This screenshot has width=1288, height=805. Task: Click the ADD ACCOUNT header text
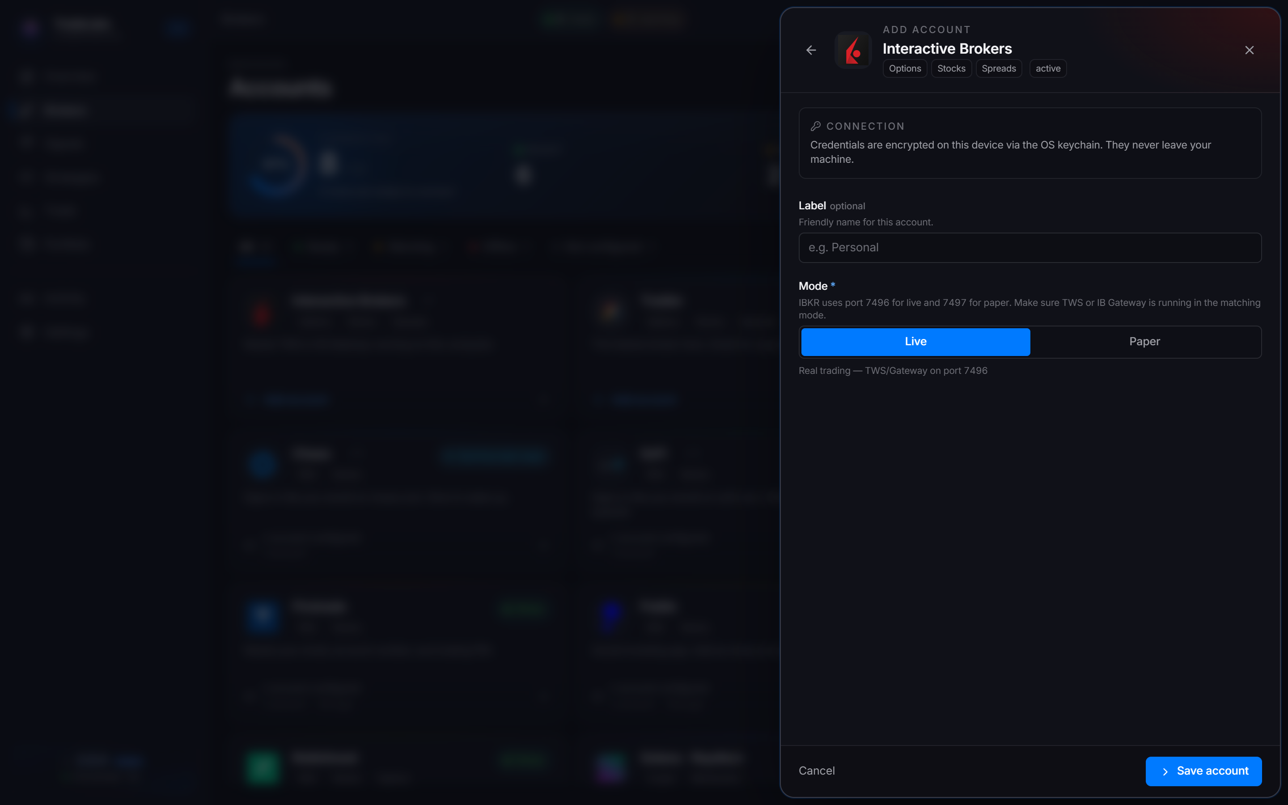(926, 30)
